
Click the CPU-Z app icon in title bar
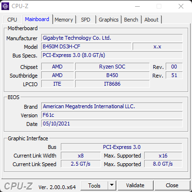(x=5, y=6)
